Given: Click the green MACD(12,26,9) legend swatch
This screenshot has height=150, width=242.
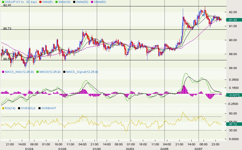Looking at the screenshot, I should tap(37, 72).
